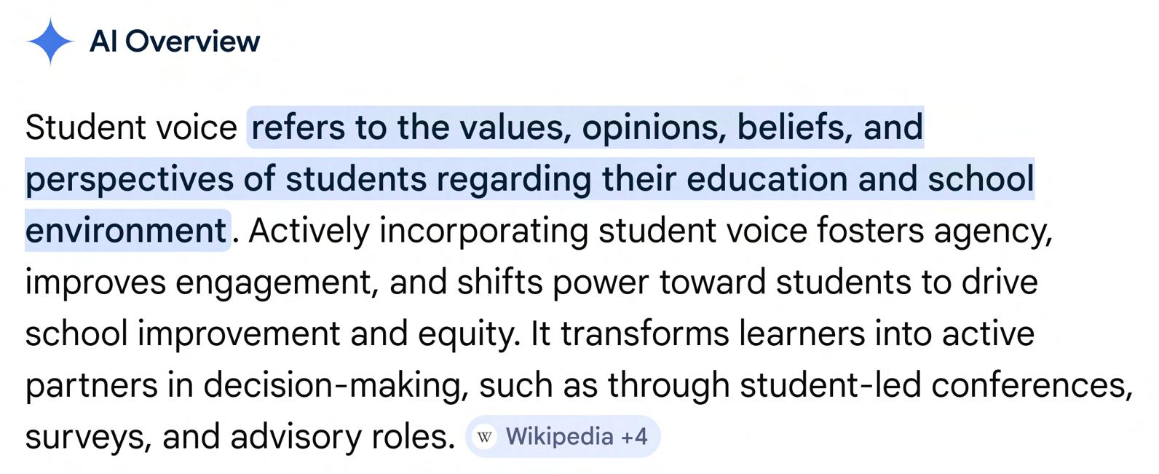The image size is (1159, 474).
Task: Click "Student voice" at the paragraph start
Action: pos(131,127)
